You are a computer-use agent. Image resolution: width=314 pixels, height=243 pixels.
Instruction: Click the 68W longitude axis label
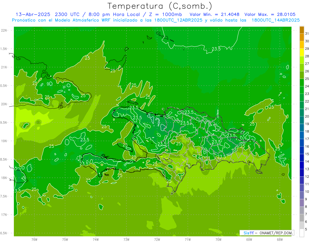(280, 240)
